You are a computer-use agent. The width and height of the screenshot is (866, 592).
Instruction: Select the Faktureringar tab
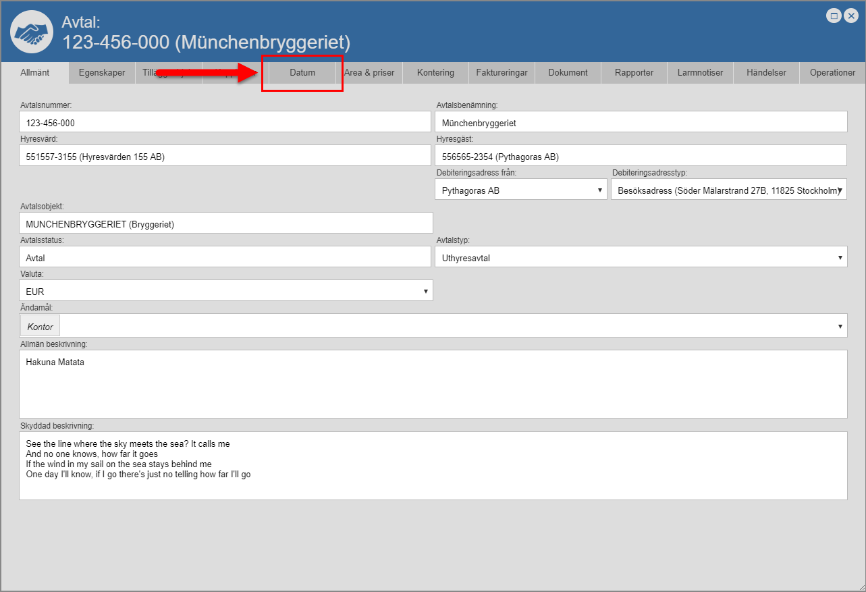pos(502,73)
